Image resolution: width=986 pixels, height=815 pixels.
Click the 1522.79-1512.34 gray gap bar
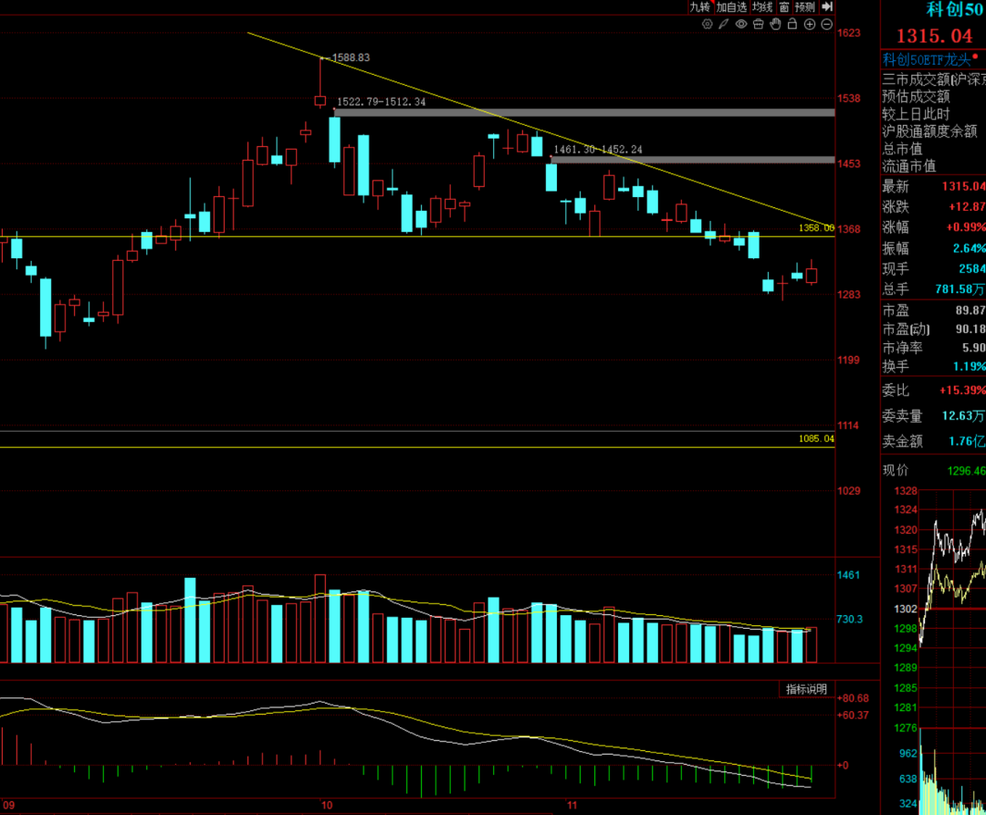pos(584,112)
